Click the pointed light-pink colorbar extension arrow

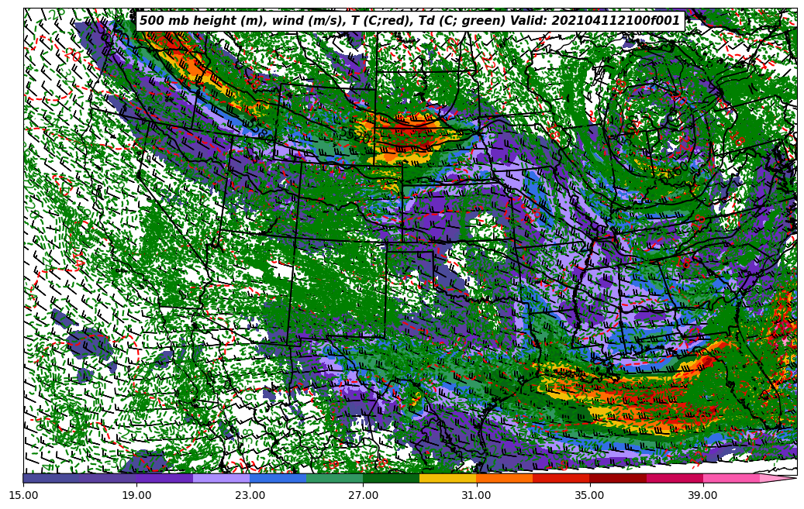(778, 479)
